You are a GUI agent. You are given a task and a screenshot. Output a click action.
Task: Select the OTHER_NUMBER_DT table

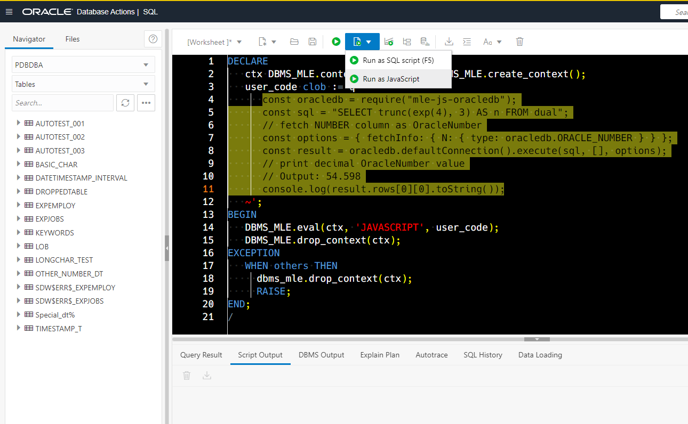pos(69,274)
